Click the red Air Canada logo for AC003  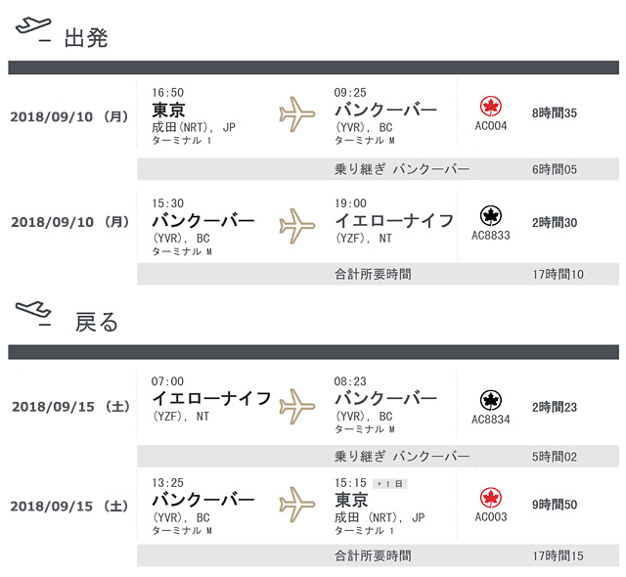(x=491, y=498)
